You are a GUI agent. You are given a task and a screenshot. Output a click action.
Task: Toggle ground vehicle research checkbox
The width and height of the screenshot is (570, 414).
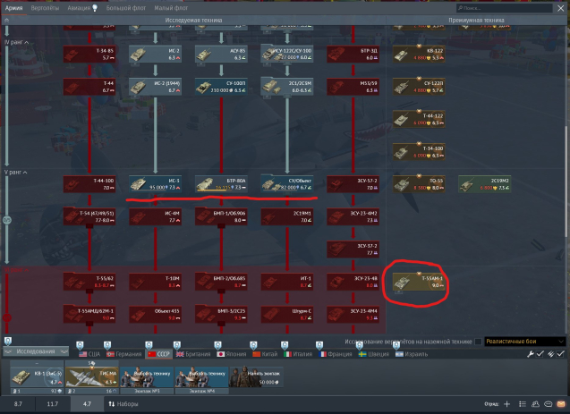(478, 342)
